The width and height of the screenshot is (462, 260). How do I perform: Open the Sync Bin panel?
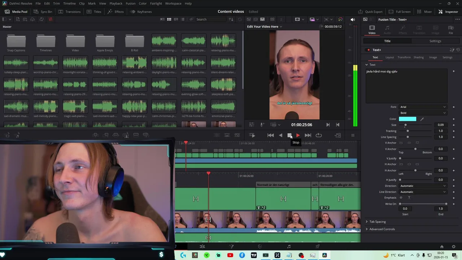pyautogui.click(x=43, y=12)
